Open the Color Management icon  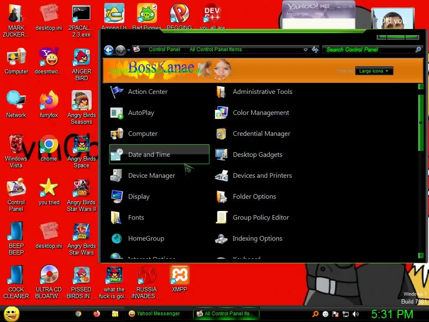click(221, 113)
